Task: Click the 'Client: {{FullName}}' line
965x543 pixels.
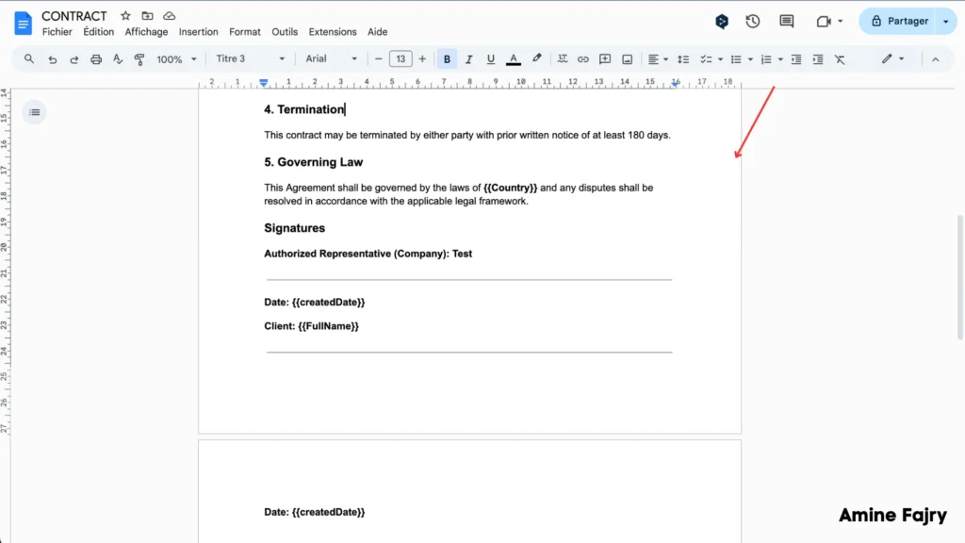Action: pyautogui.click(x=311, y=326)
